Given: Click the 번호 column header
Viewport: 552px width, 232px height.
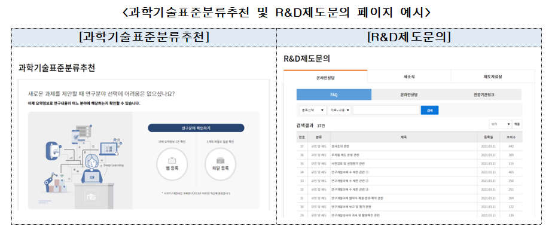Looking at the screenshot, I should [x=301, y=137].
